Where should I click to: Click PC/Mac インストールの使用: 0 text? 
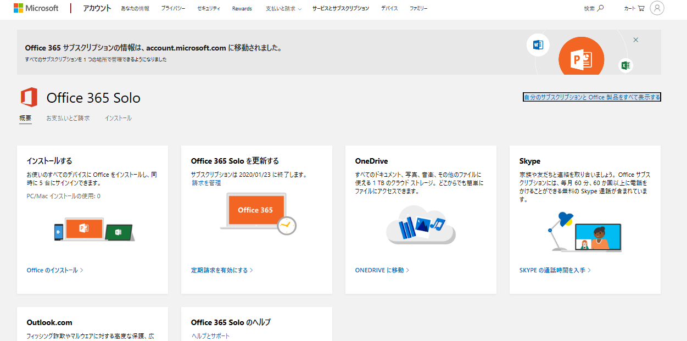63,196
